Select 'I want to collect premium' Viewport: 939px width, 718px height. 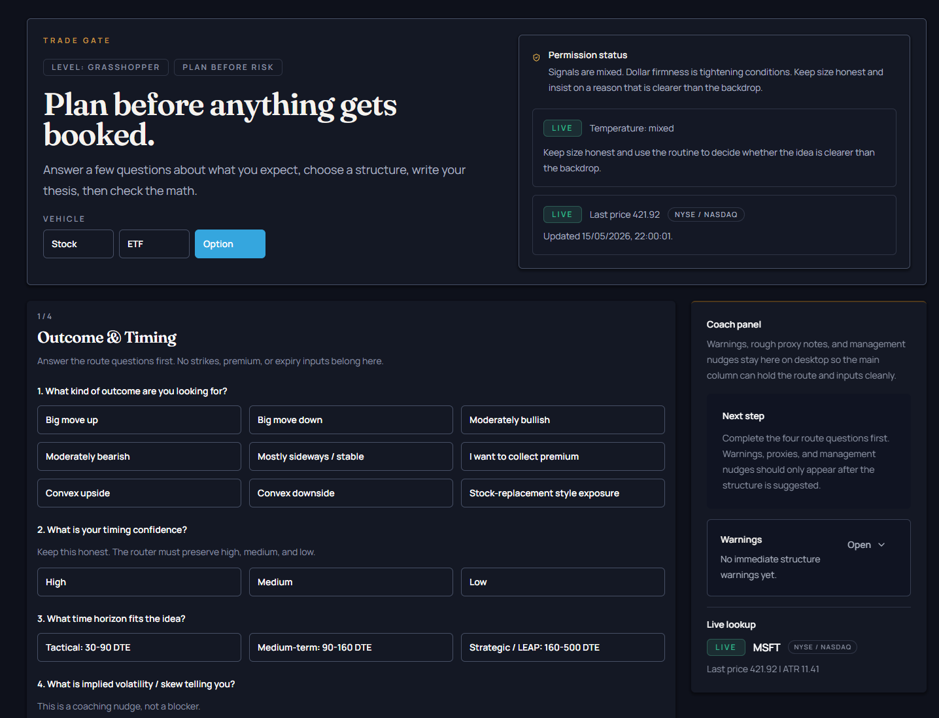[x=563, y=456]
